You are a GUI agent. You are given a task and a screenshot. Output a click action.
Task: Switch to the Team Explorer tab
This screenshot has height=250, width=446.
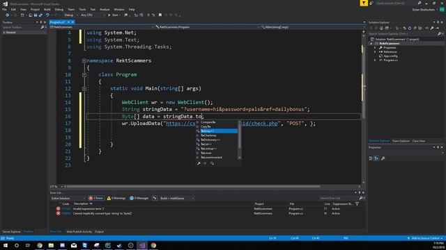click(x=401, y=141)
